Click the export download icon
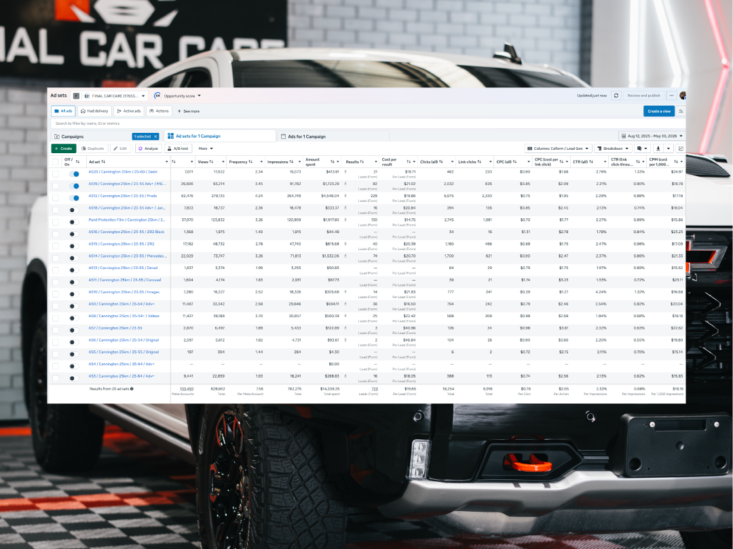The width and height of the screenshot is (733, 549). (x=658, y=148)
